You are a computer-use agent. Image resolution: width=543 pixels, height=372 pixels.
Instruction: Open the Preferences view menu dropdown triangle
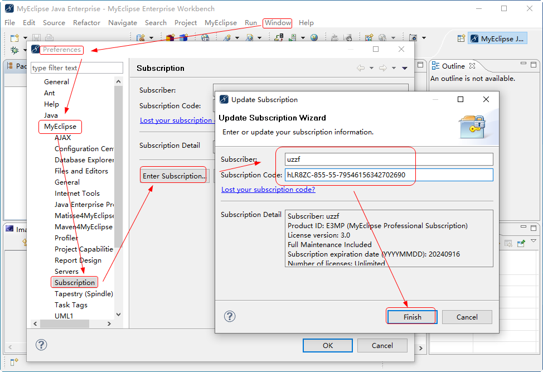(x=405, y=68)
